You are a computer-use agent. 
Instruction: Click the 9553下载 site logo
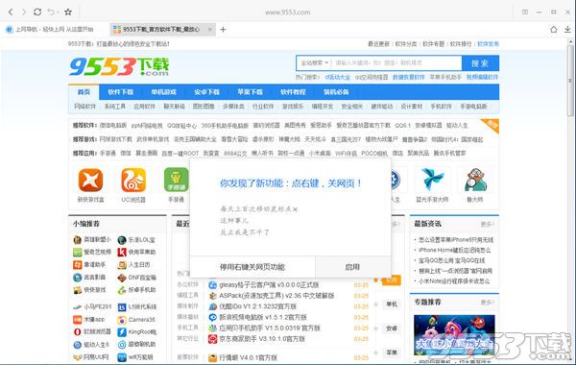pos(119,66)
